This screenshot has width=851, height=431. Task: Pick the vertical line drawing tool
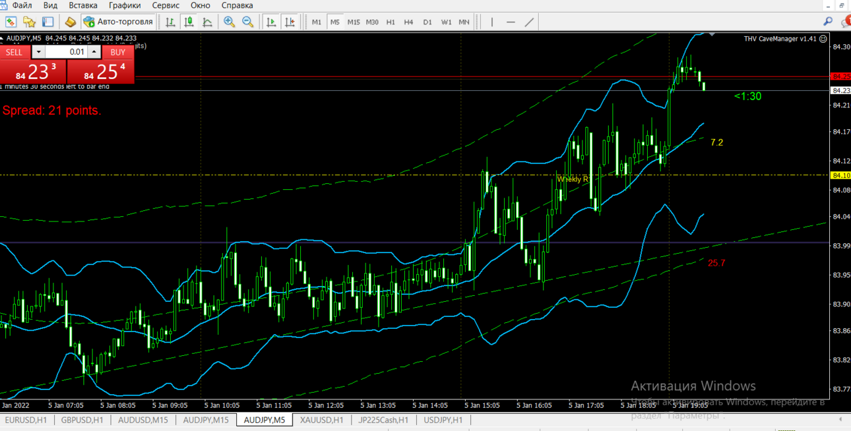(x=492, y=22)
